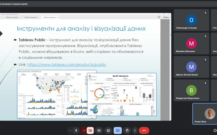Select Мар'ян-Віталій Белей participant tile

tap(191, 67)
